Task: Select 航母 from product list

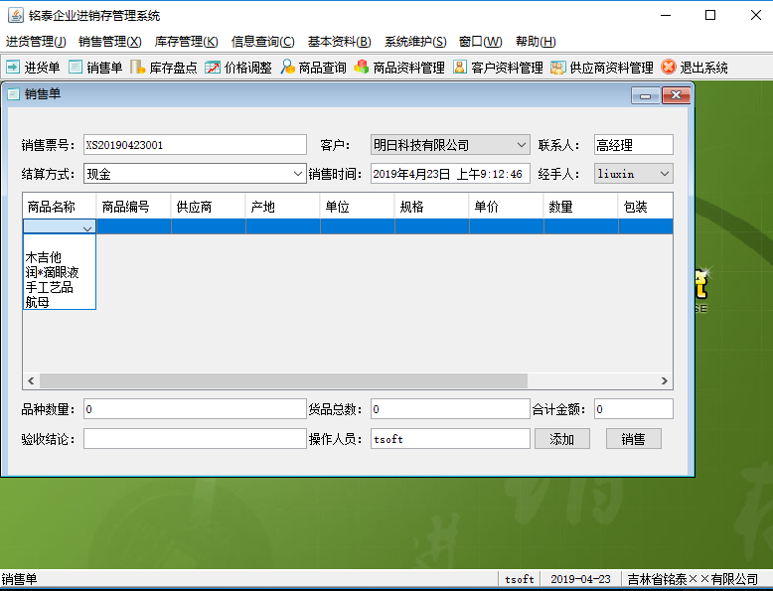Action: click(60, 302)
